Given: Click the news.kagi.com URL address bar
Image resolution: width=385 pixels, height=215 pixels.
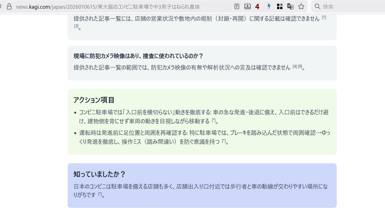Looking at the screenshot, I should pos(108,7).
